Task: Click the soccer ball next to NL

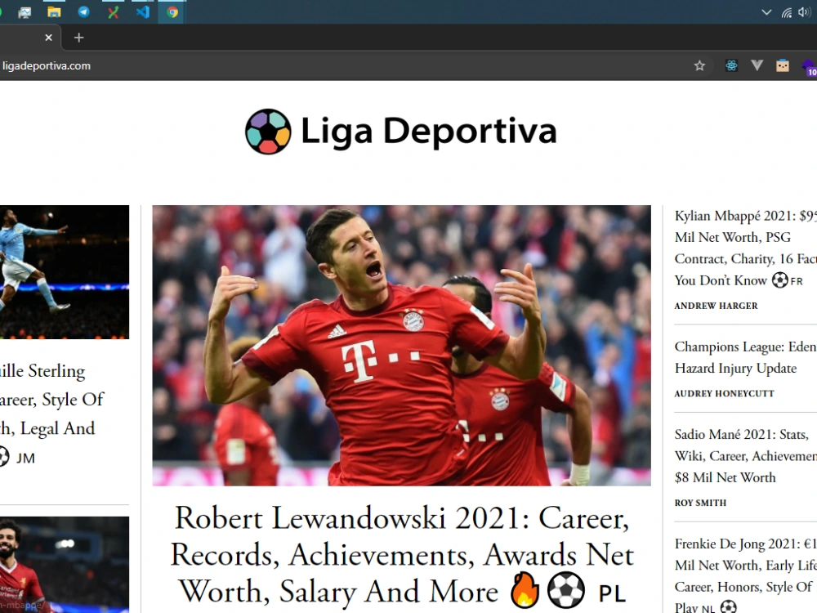Action: pyautogui.click(x=729, y=607)
